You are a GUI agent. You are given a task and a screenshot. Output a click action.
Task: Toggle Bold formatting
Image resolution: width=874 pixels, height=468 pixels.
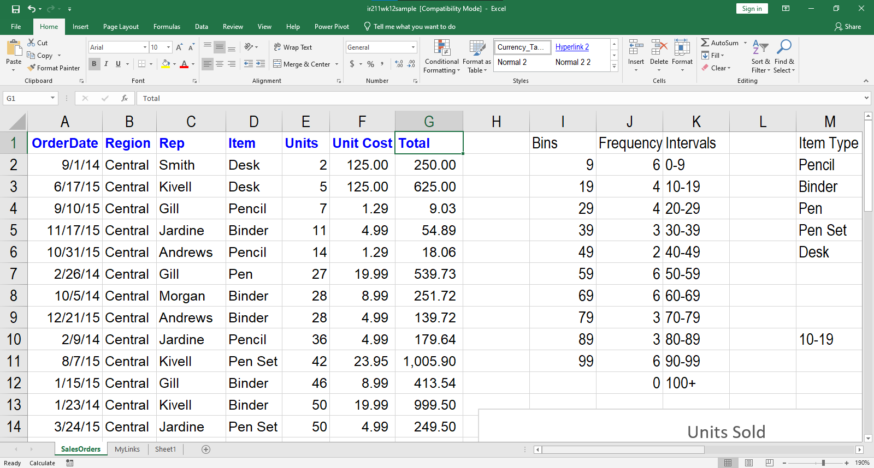click(95, 64)
